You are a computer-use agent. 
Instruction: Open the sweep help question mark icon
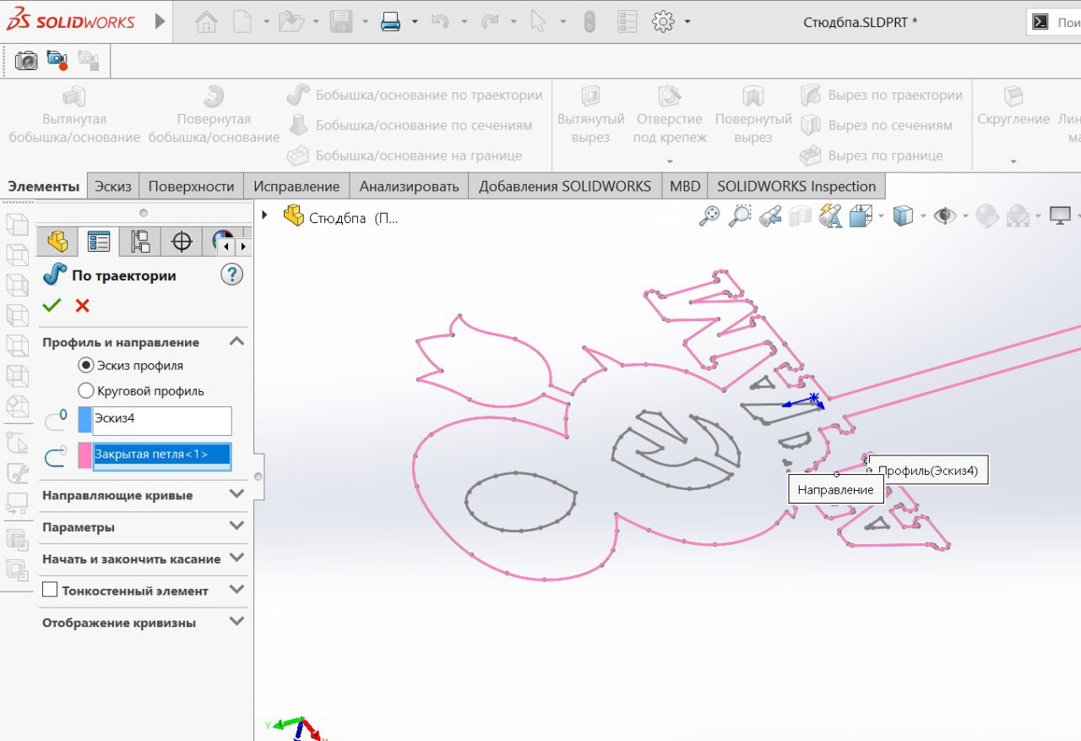pos(231,275)
